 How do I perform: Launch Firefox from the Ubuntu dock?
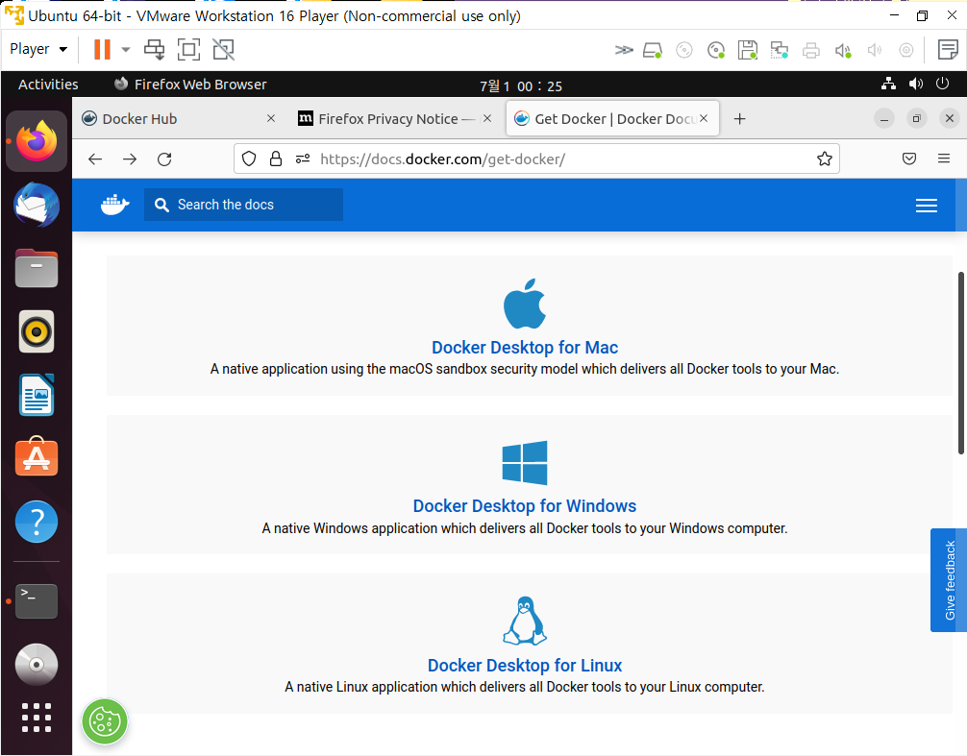[x=37, y=141]
